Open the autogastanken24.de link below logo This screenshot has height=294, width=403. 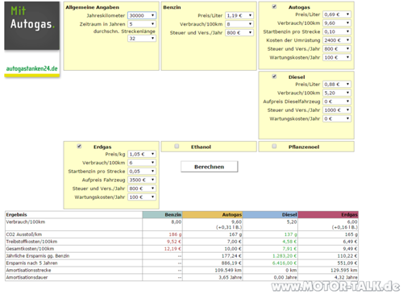click(x=32, y=68)
